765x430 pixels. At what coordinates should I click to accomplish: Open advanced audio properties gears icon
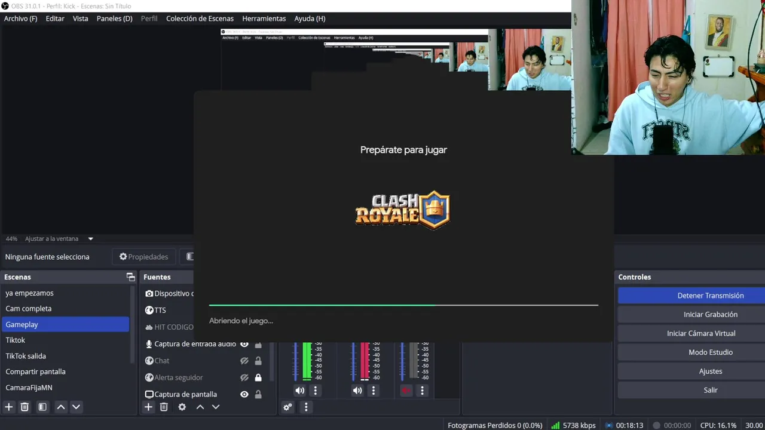(x=287, y=407)
